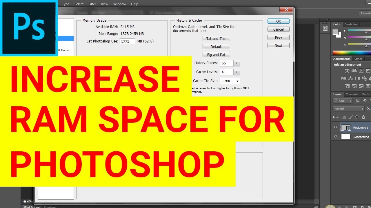Switch to the Paths tab
The width and height of the screenshot is (371, 208).
click(x=366, y=94)
